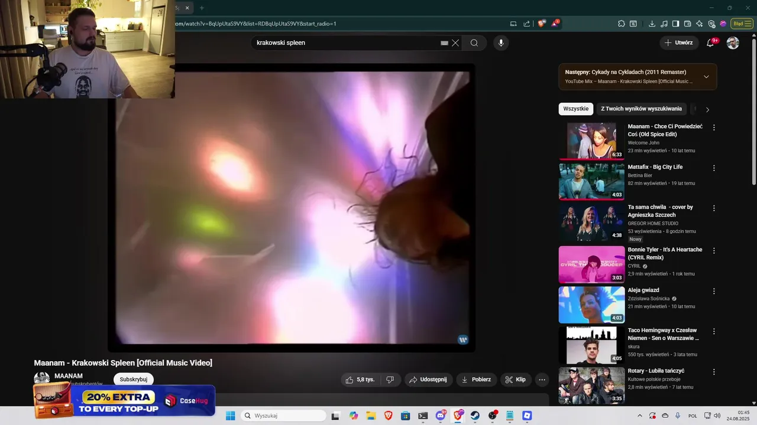
Task: Click the Zdzisława Sośnicka channel name
Action: (649, 299)
